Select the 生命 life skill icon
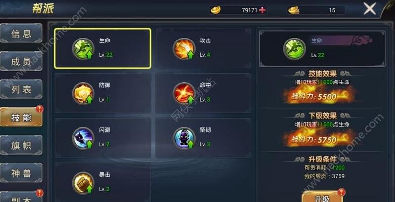The height and width of the screenshot is (202, 395). 83,48
